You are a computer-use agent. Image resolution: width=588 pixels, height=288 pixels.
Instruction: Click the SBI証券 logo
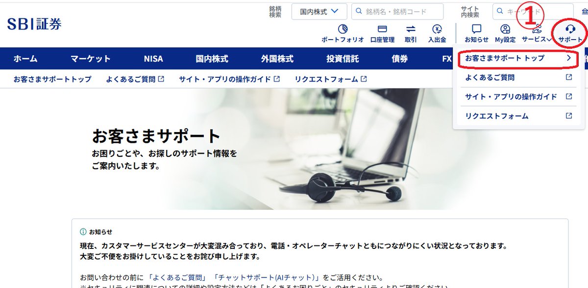(34, 23)
